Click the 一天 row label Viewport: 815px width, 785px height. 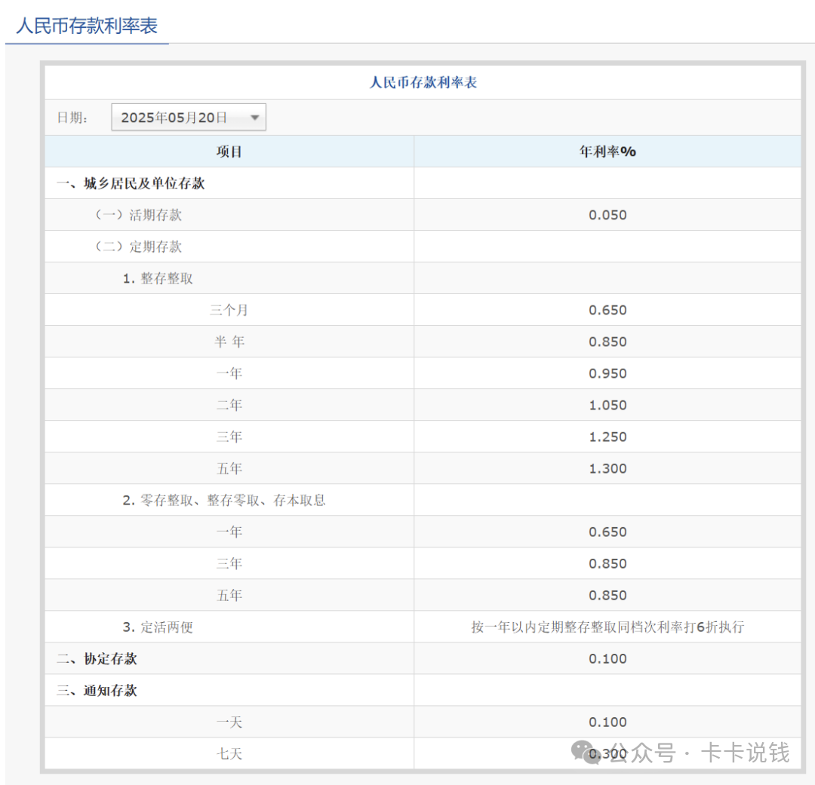pyautogui.click(x=229, y=722)
